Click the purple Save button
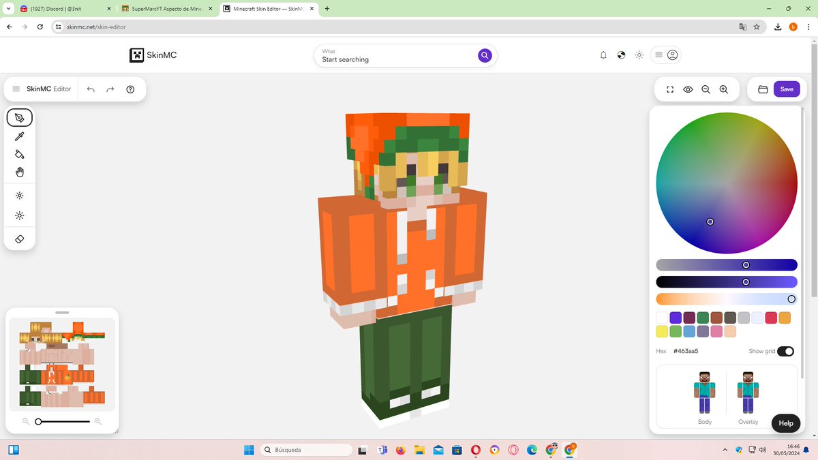 [787, 89]
